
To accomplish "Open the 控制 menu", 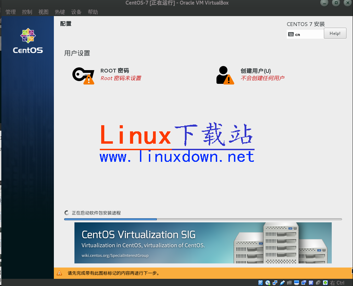I will click(x=27, y=12).
